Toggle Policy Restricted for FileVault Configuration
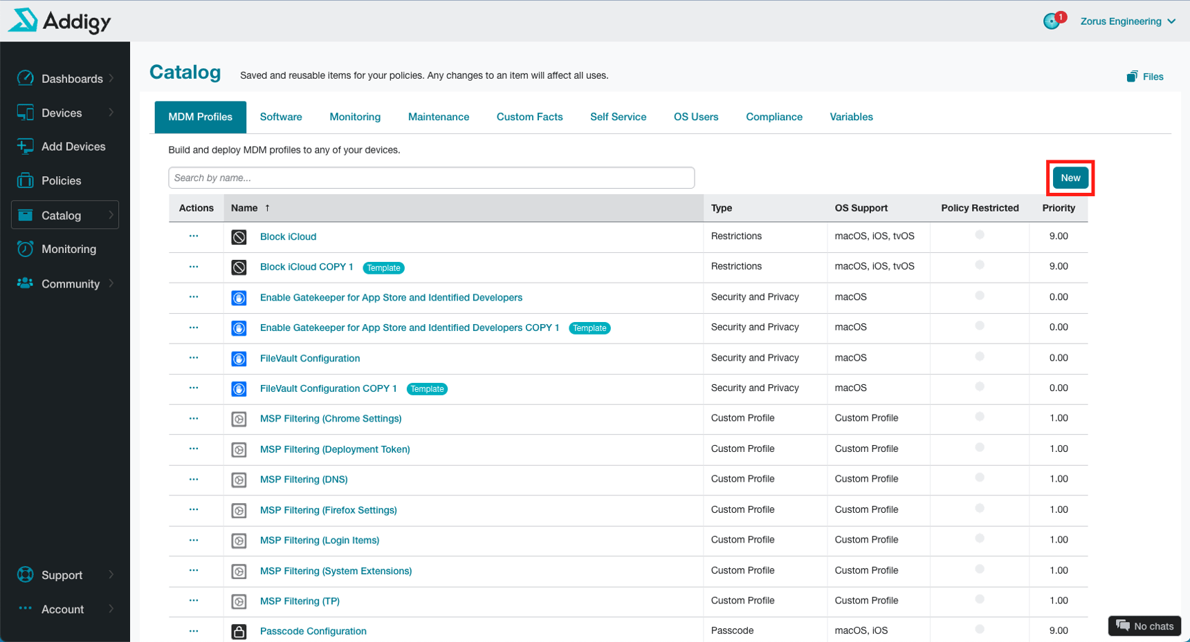Image resolution: width=1190 pixels, height=642 pixels. [979, 358]
